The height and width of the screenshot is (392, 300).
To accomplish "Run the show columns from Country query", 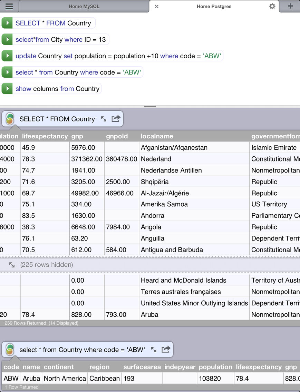I will 7,88.
